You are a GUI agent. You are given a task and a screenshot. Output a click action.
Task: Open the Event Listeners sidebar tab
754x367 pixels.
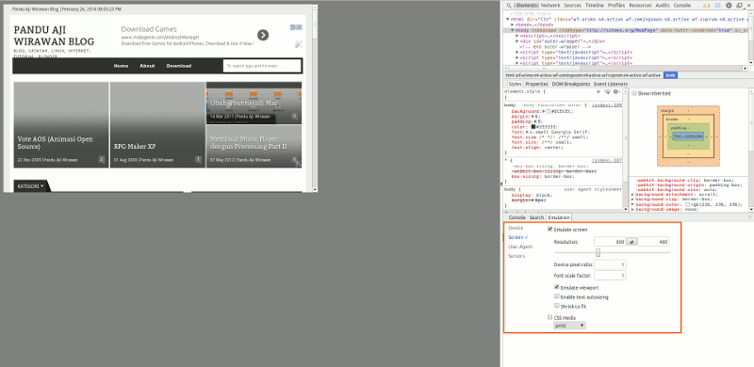tap(610, 84)
